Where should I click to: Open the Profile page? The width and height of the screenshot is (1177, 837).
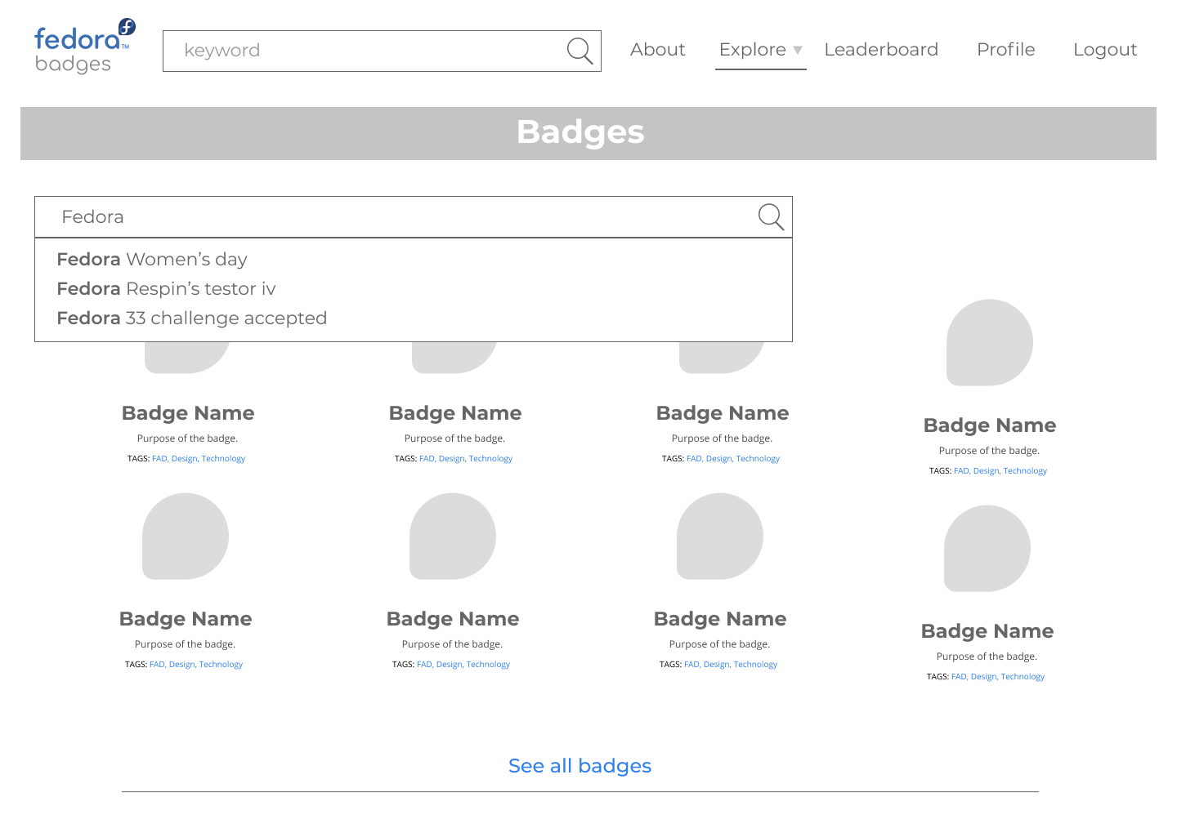pos(1005,50)
